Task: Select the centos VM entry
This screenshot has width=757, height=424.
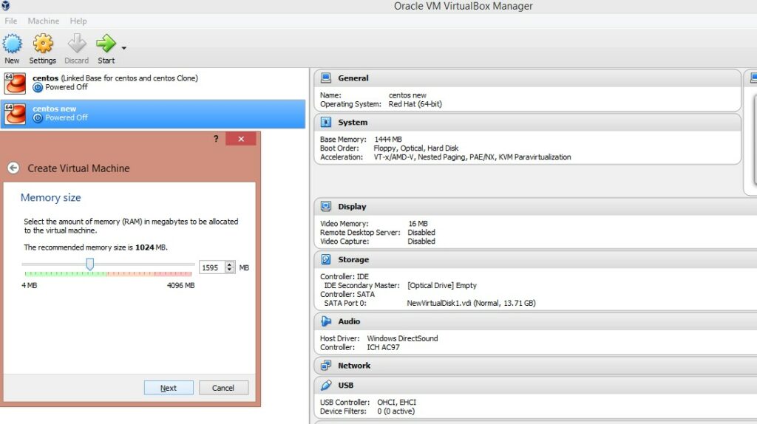Action: coord(152,83)
